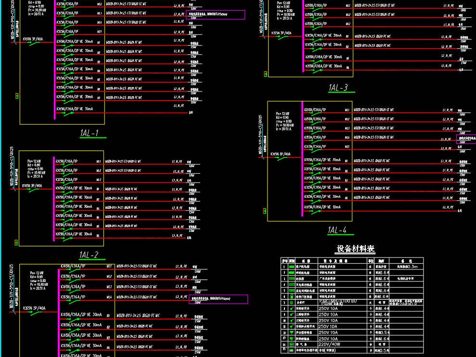Click the legend symbol in material table row 3

pos(292,279)
